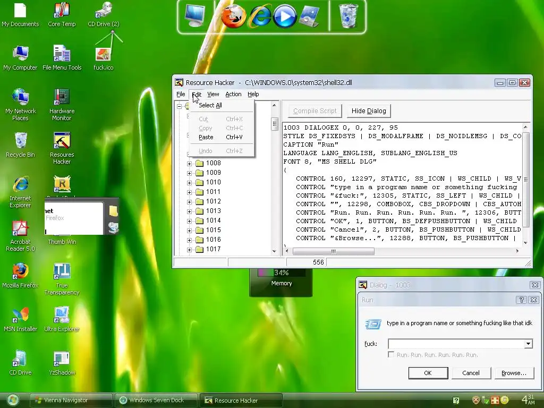Choose Select All from Edit menu
The image size is (544, 408).
222,105
